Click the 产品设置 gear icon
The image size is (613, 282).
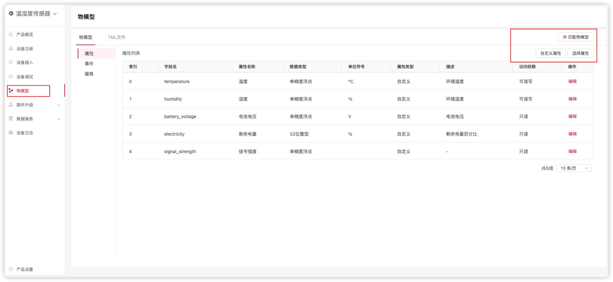(11, 269)
